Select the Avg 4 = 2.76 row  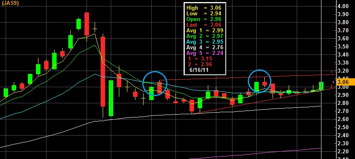click(205, 48)
